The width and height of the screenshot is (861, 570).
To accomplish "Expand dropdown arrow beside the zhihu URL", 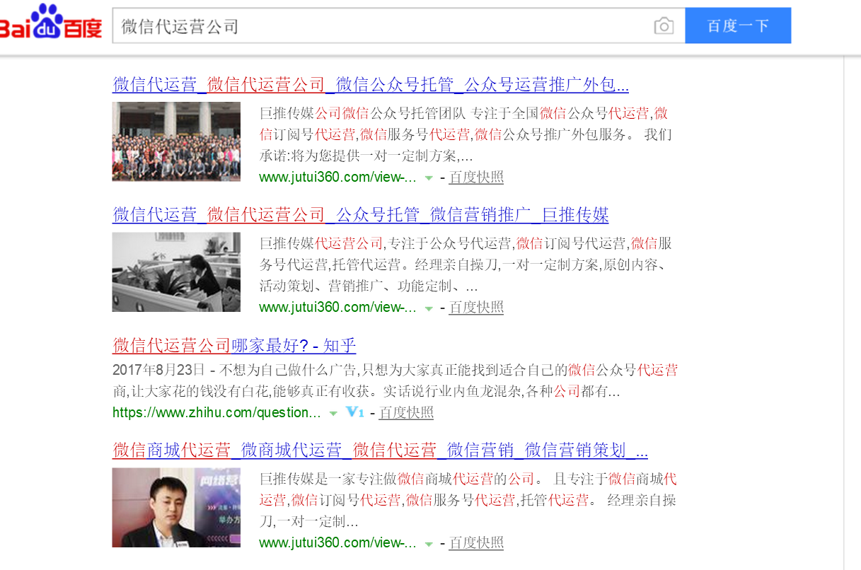I will (x=333, y=413).
